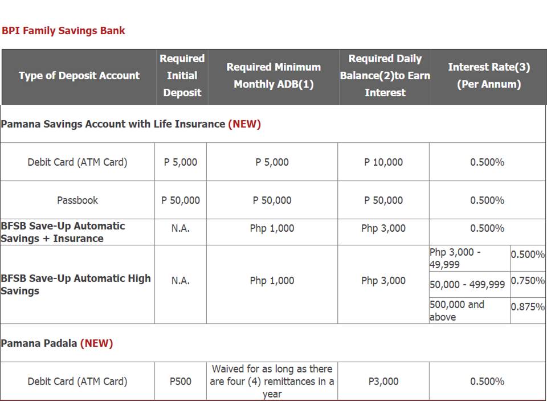Open BFSB Save-Up Automatic Savings + Insurance
Screen dimensions: 547x410
pos(63,232)
